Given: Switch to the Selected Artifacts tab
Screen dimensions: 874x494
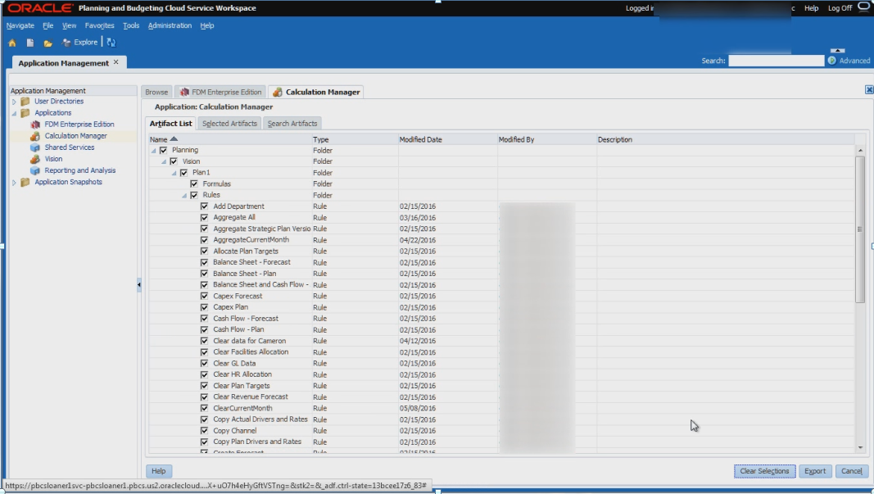Looking at the screenshot, I should pyautogui.click(x=229, y=124).
